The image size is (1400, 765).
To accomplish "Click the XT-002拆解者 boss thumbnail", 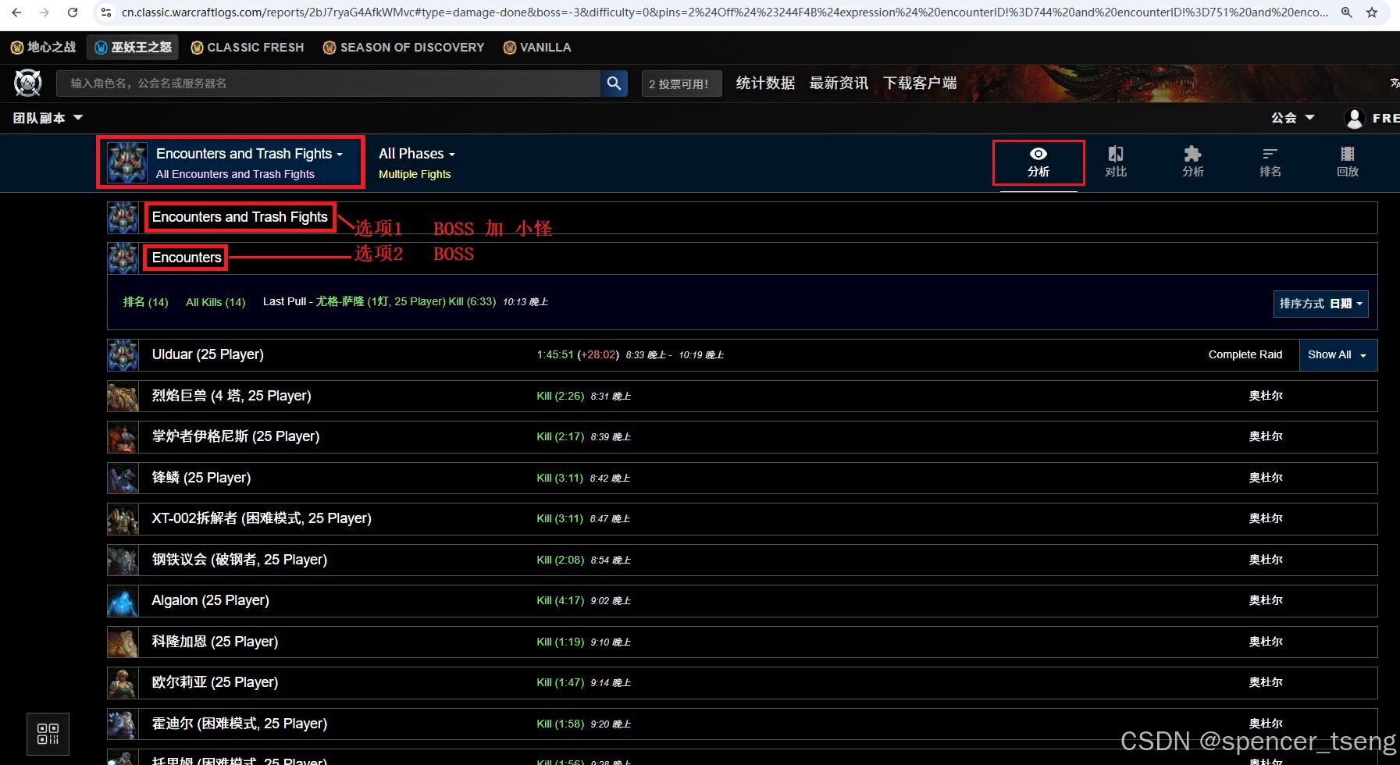I will [x=123, y=519].
